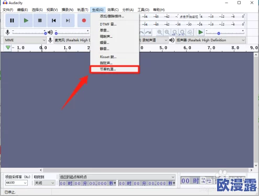This screenshot has width=259, height=196.
Task: Click the recording meter to start monitoring
Action: (x=192, y=17)
